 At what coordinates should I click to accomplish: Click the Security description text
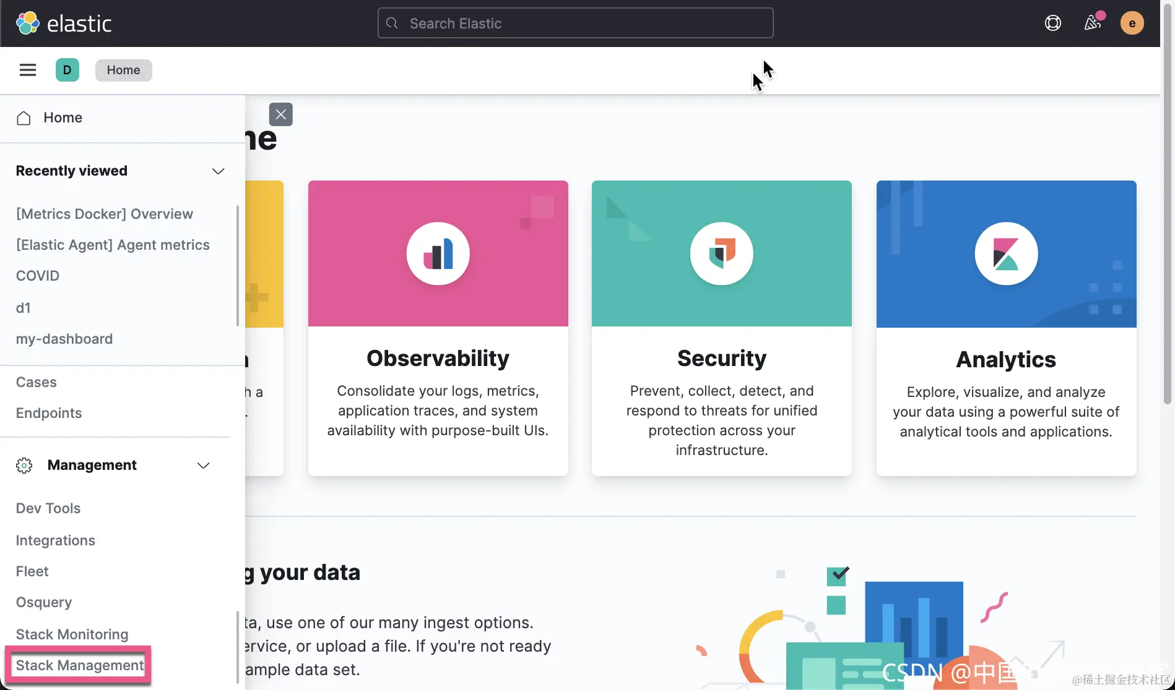pyautogui.click(x=722, y=420)
